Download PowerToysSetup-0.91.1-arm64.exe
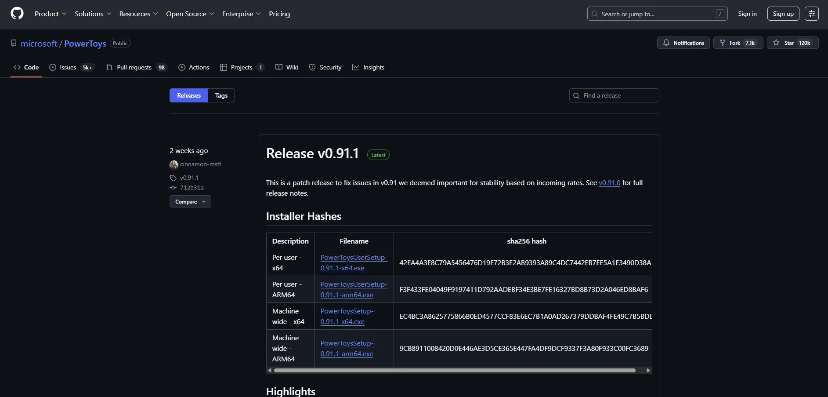828x397 pixels. (x=347, y=349)
